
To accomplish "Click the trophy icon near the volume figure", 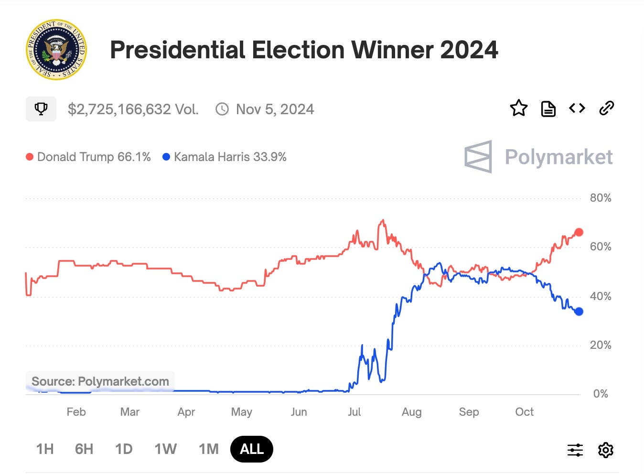I will (41, 108).
